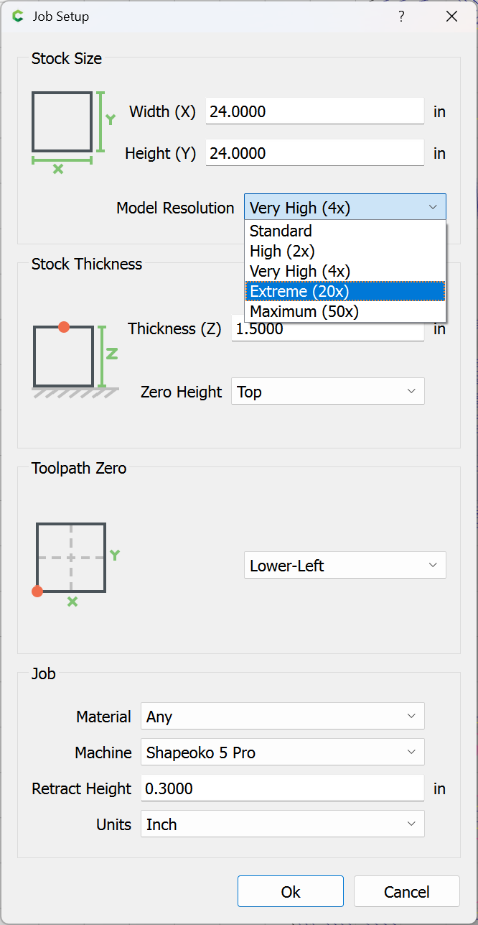Open the Zero Height dropdown
The width and height of the screenshot is (478, 925).
point(327,392)
